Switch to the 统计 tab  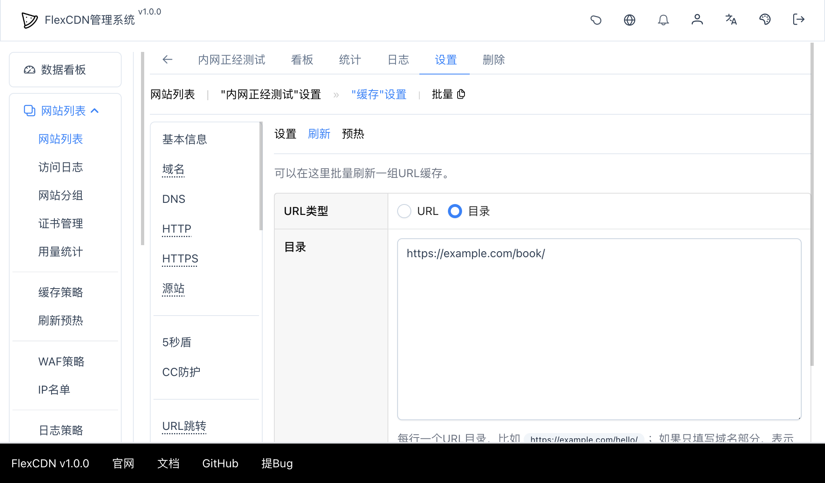click(x=349, y=60)
